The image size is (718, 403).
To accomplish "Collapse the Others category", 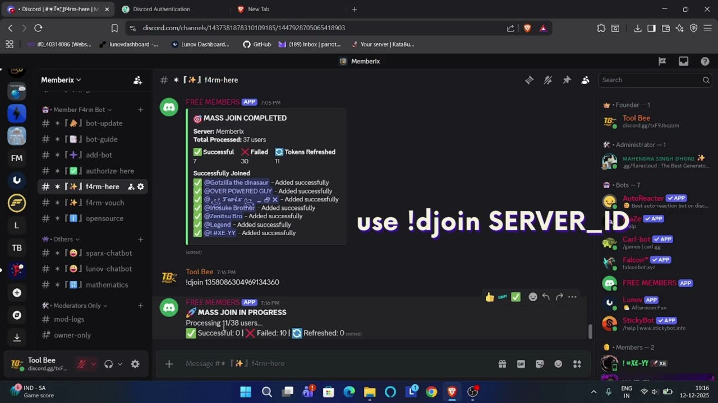I will pyautogui.click(x=61, y=239).
